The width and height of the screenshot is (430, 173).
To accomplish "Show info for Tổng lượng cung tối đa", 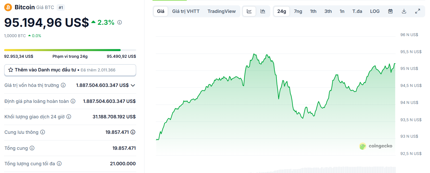I will [59, 163].
